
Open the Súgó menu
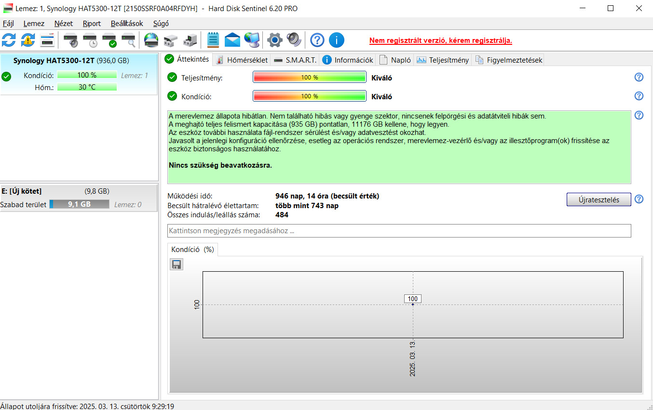pos(161,24)
